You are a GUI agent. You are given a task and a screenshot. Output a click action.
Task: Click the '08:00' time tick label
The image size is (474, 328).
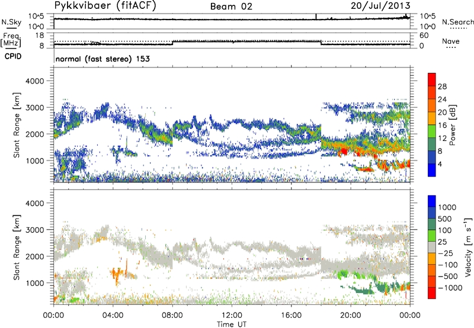point(172,316)
